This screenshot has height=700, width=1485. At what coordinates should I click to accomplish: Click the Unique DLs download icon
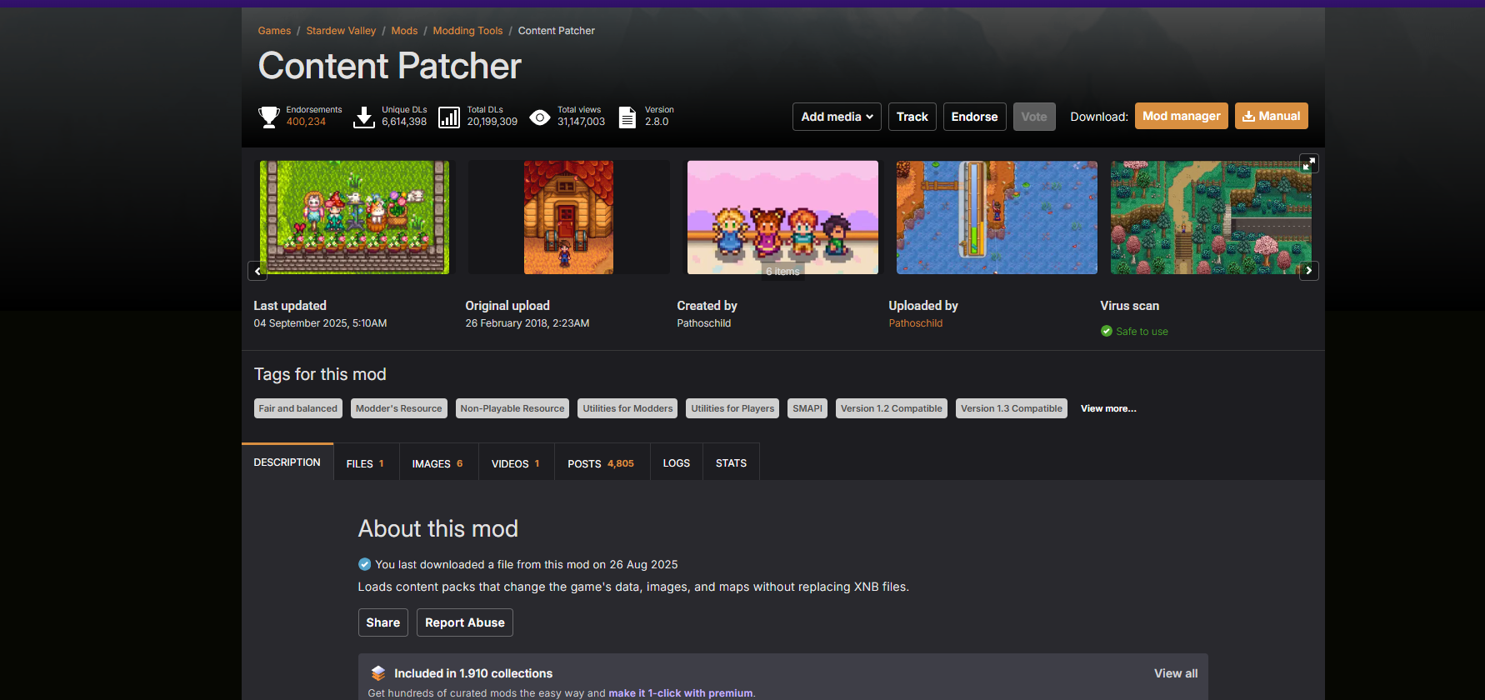tap(364, 117)
